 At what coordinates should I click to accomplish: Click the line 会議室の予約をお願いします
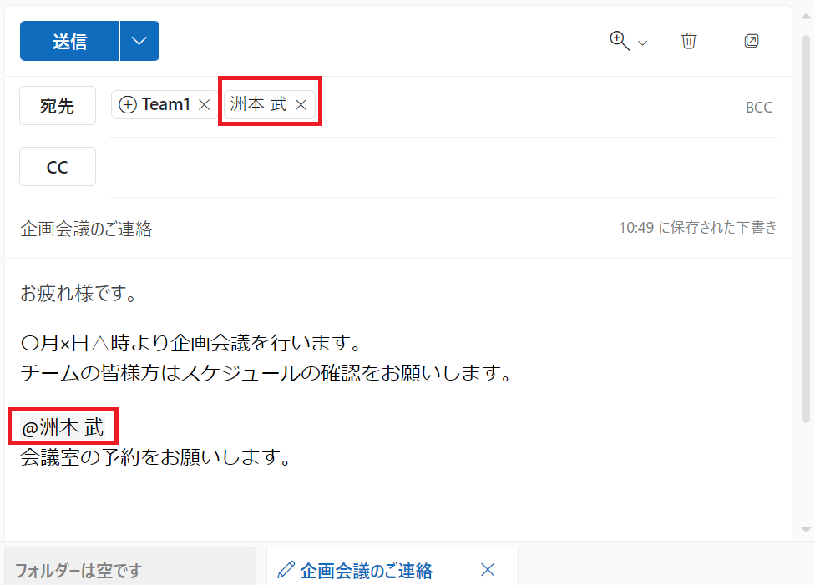[155, 457]
